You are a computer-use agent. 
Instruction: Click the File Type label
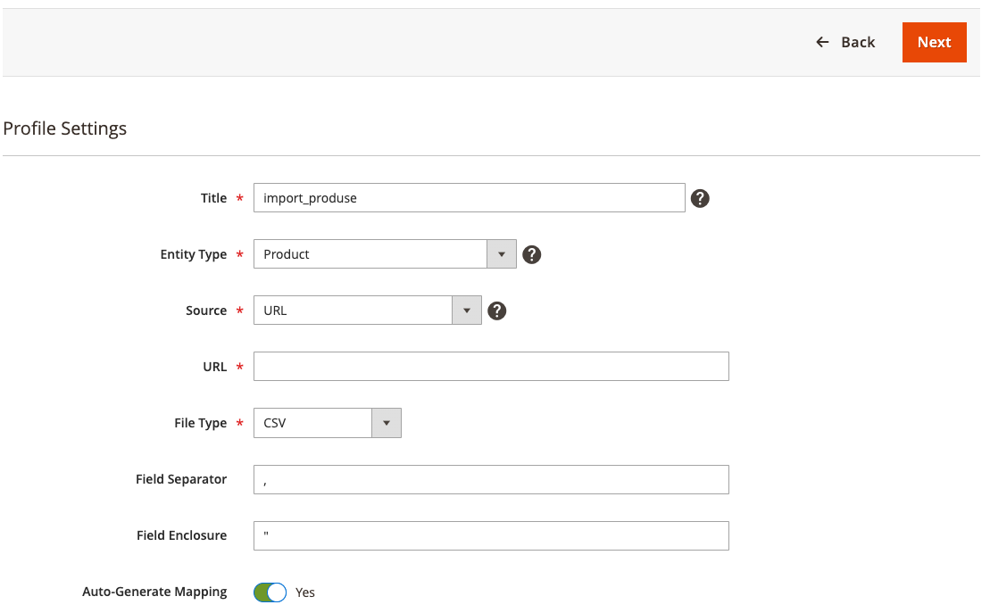tap(200, 423)
